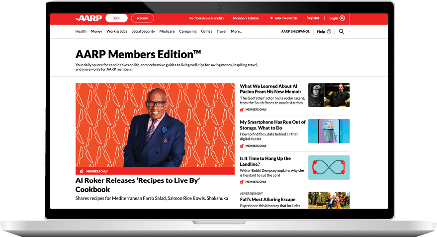The height and width of the screenshot is (237, 437).
Task: Open Al Roker feature image
Action: 155,125
